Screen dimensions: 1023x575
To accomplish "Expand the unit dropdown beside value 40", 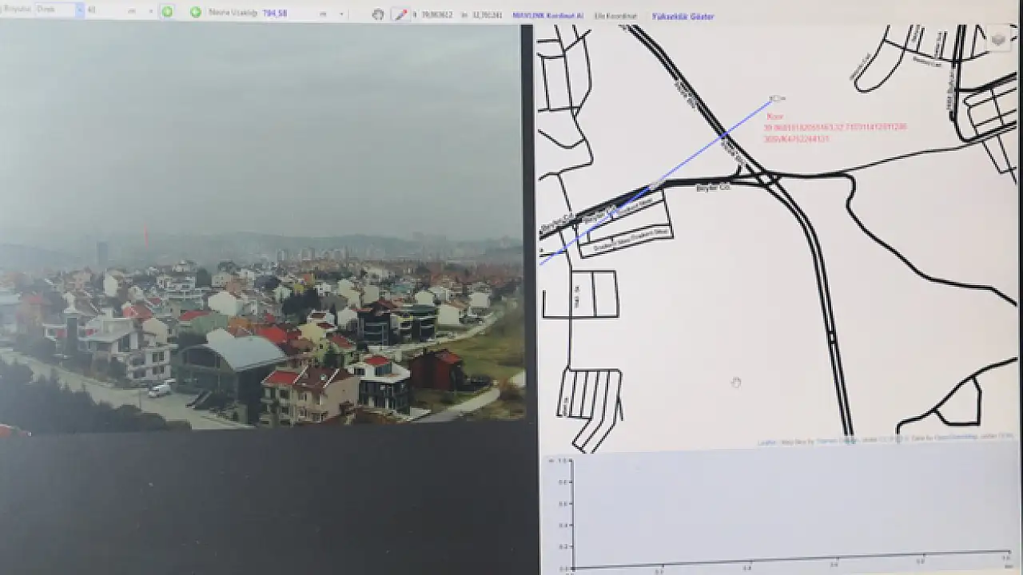I will [152, 12].
